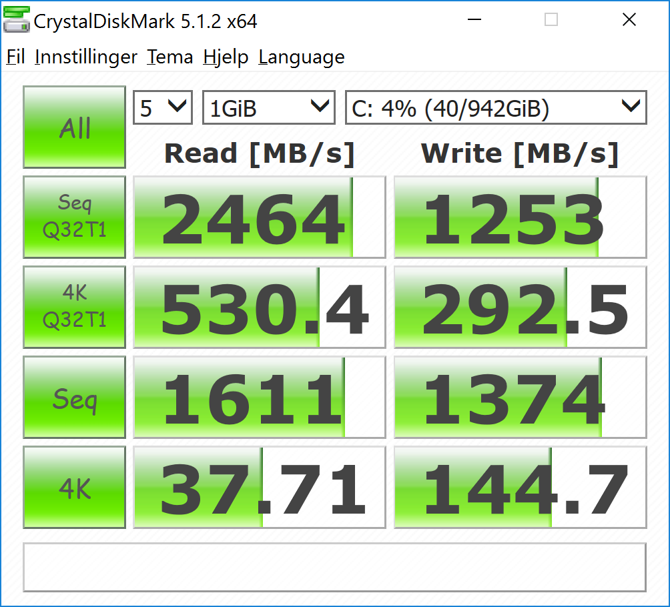Image resolution: width=670 pixels, height=607 pixels.
Task: Click the 4K Q32T1 read value 530.4
Action: point(260,307)
